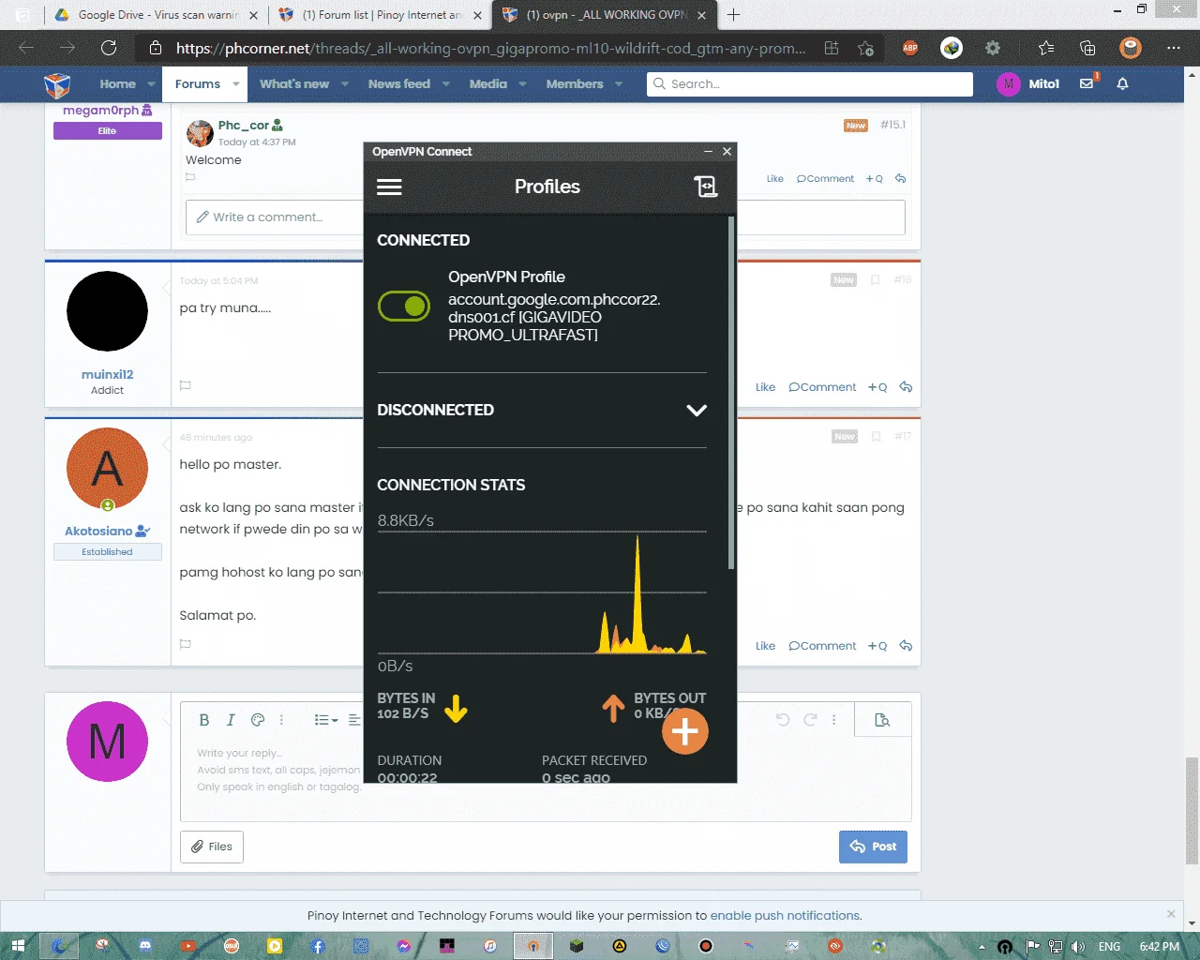Screen dimensions: 1200x960
Task: Select the Forums navigation tab
Action: (x=198, y=83)
